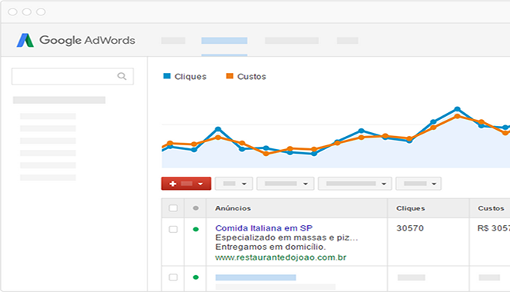
Task: Select the first gray navigation tab
Action: pyautogui.click(x=174, y=41)
